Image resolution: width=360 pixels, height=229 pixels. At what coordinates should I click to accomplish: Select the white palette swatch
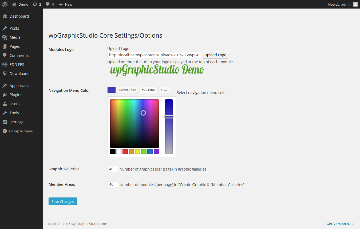[x=119, y=152]
